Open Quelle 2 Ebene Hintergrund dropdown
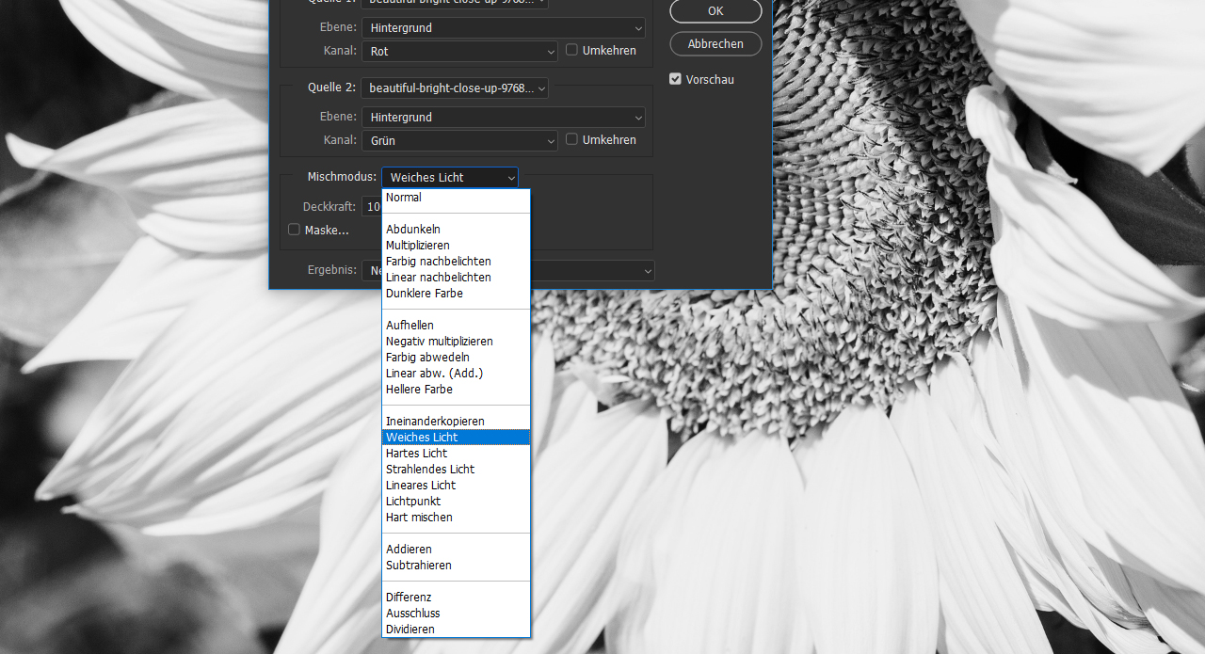The height and width of the screenshot is (654, 1205). tap(504, 118)
